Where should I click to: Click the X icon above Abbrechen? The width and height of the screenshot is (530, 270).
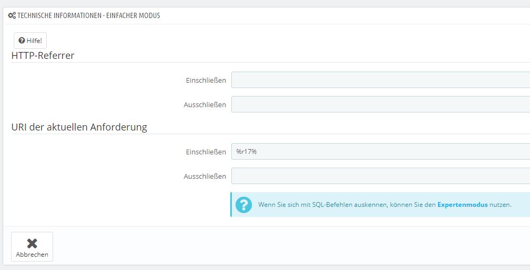pyautogui.click(x=32, y=243)
